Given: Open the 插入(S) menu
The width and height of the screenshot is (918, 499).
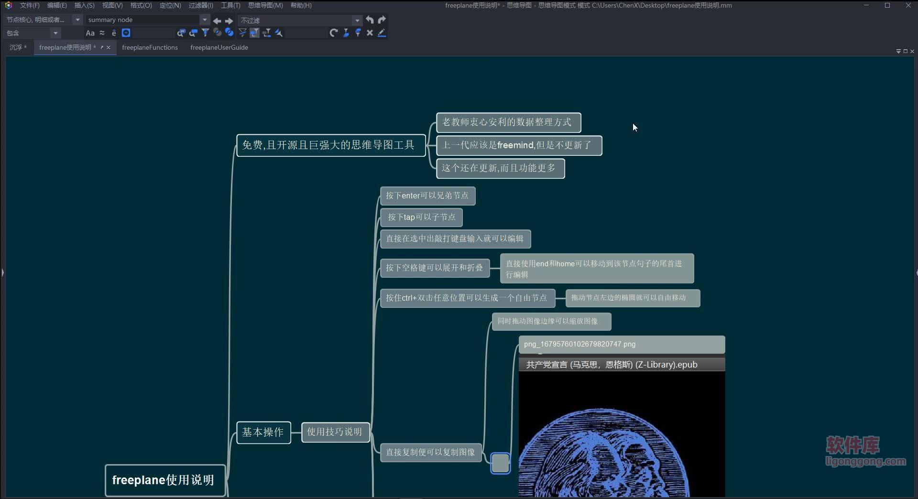Looking at the screenshot, I should [x=84, y=5].
